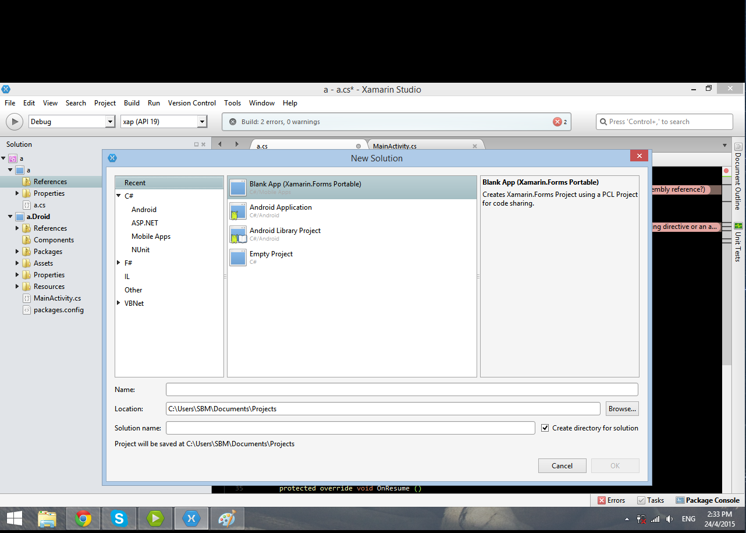Select the Mobile Apps category
This screenshot has height=533, width=746.
pos(151,237)
